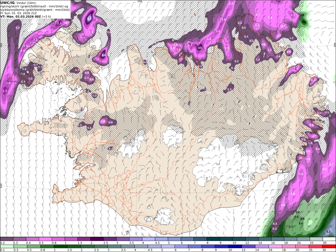Pick the snow scale swatch between 1 and 1.5
The height and width of the screenshot is (252, 336).
tap(71, 239)
